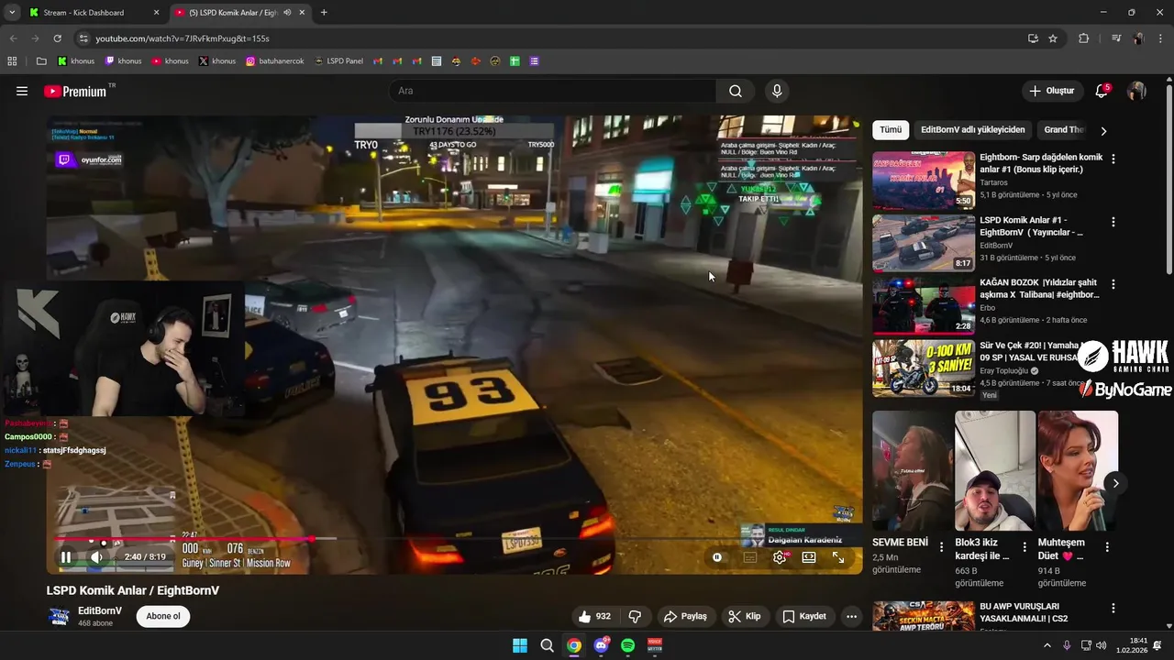This screenshot has height=660, width=1174.
Task: Open options for 'Muhteşem Düet' short
Action: [1106, 547]
